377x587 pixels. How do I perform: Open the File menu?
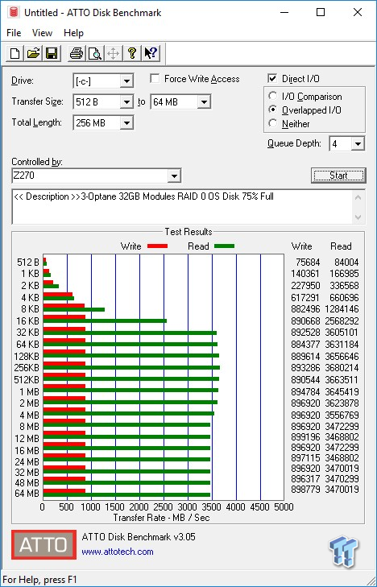click(x=14, y=33)
